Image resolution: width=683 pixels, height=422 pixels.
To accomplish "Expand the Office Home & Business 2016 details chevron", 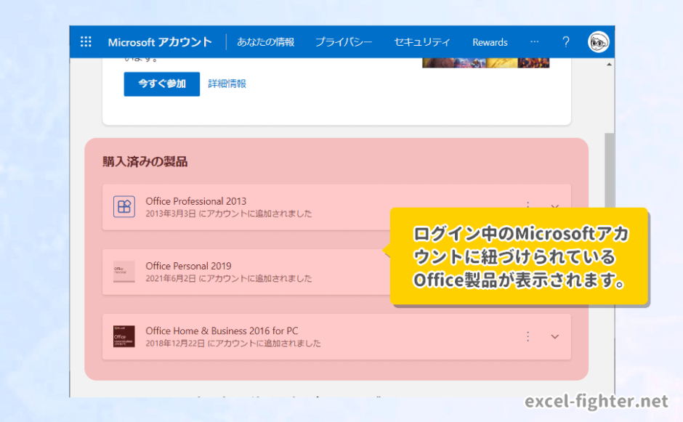I will [x=554, y=336].
